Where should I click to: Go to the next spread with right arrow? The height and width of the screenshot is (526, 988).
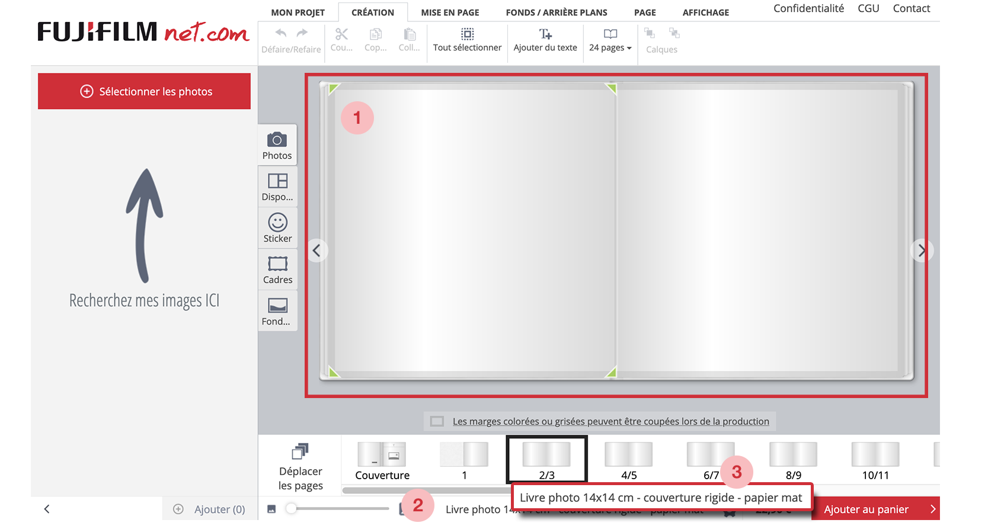coord(922,251)
